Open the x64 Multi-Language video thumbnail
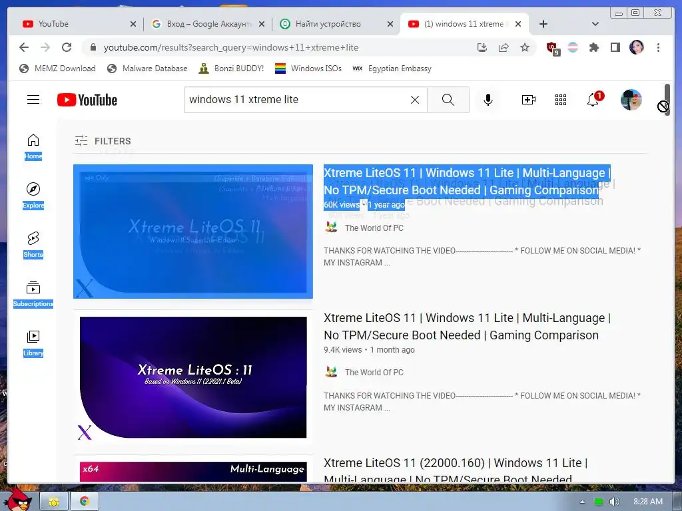Image resolution: width=682 pixels, height=511 pixels. [x=193, y=472]
